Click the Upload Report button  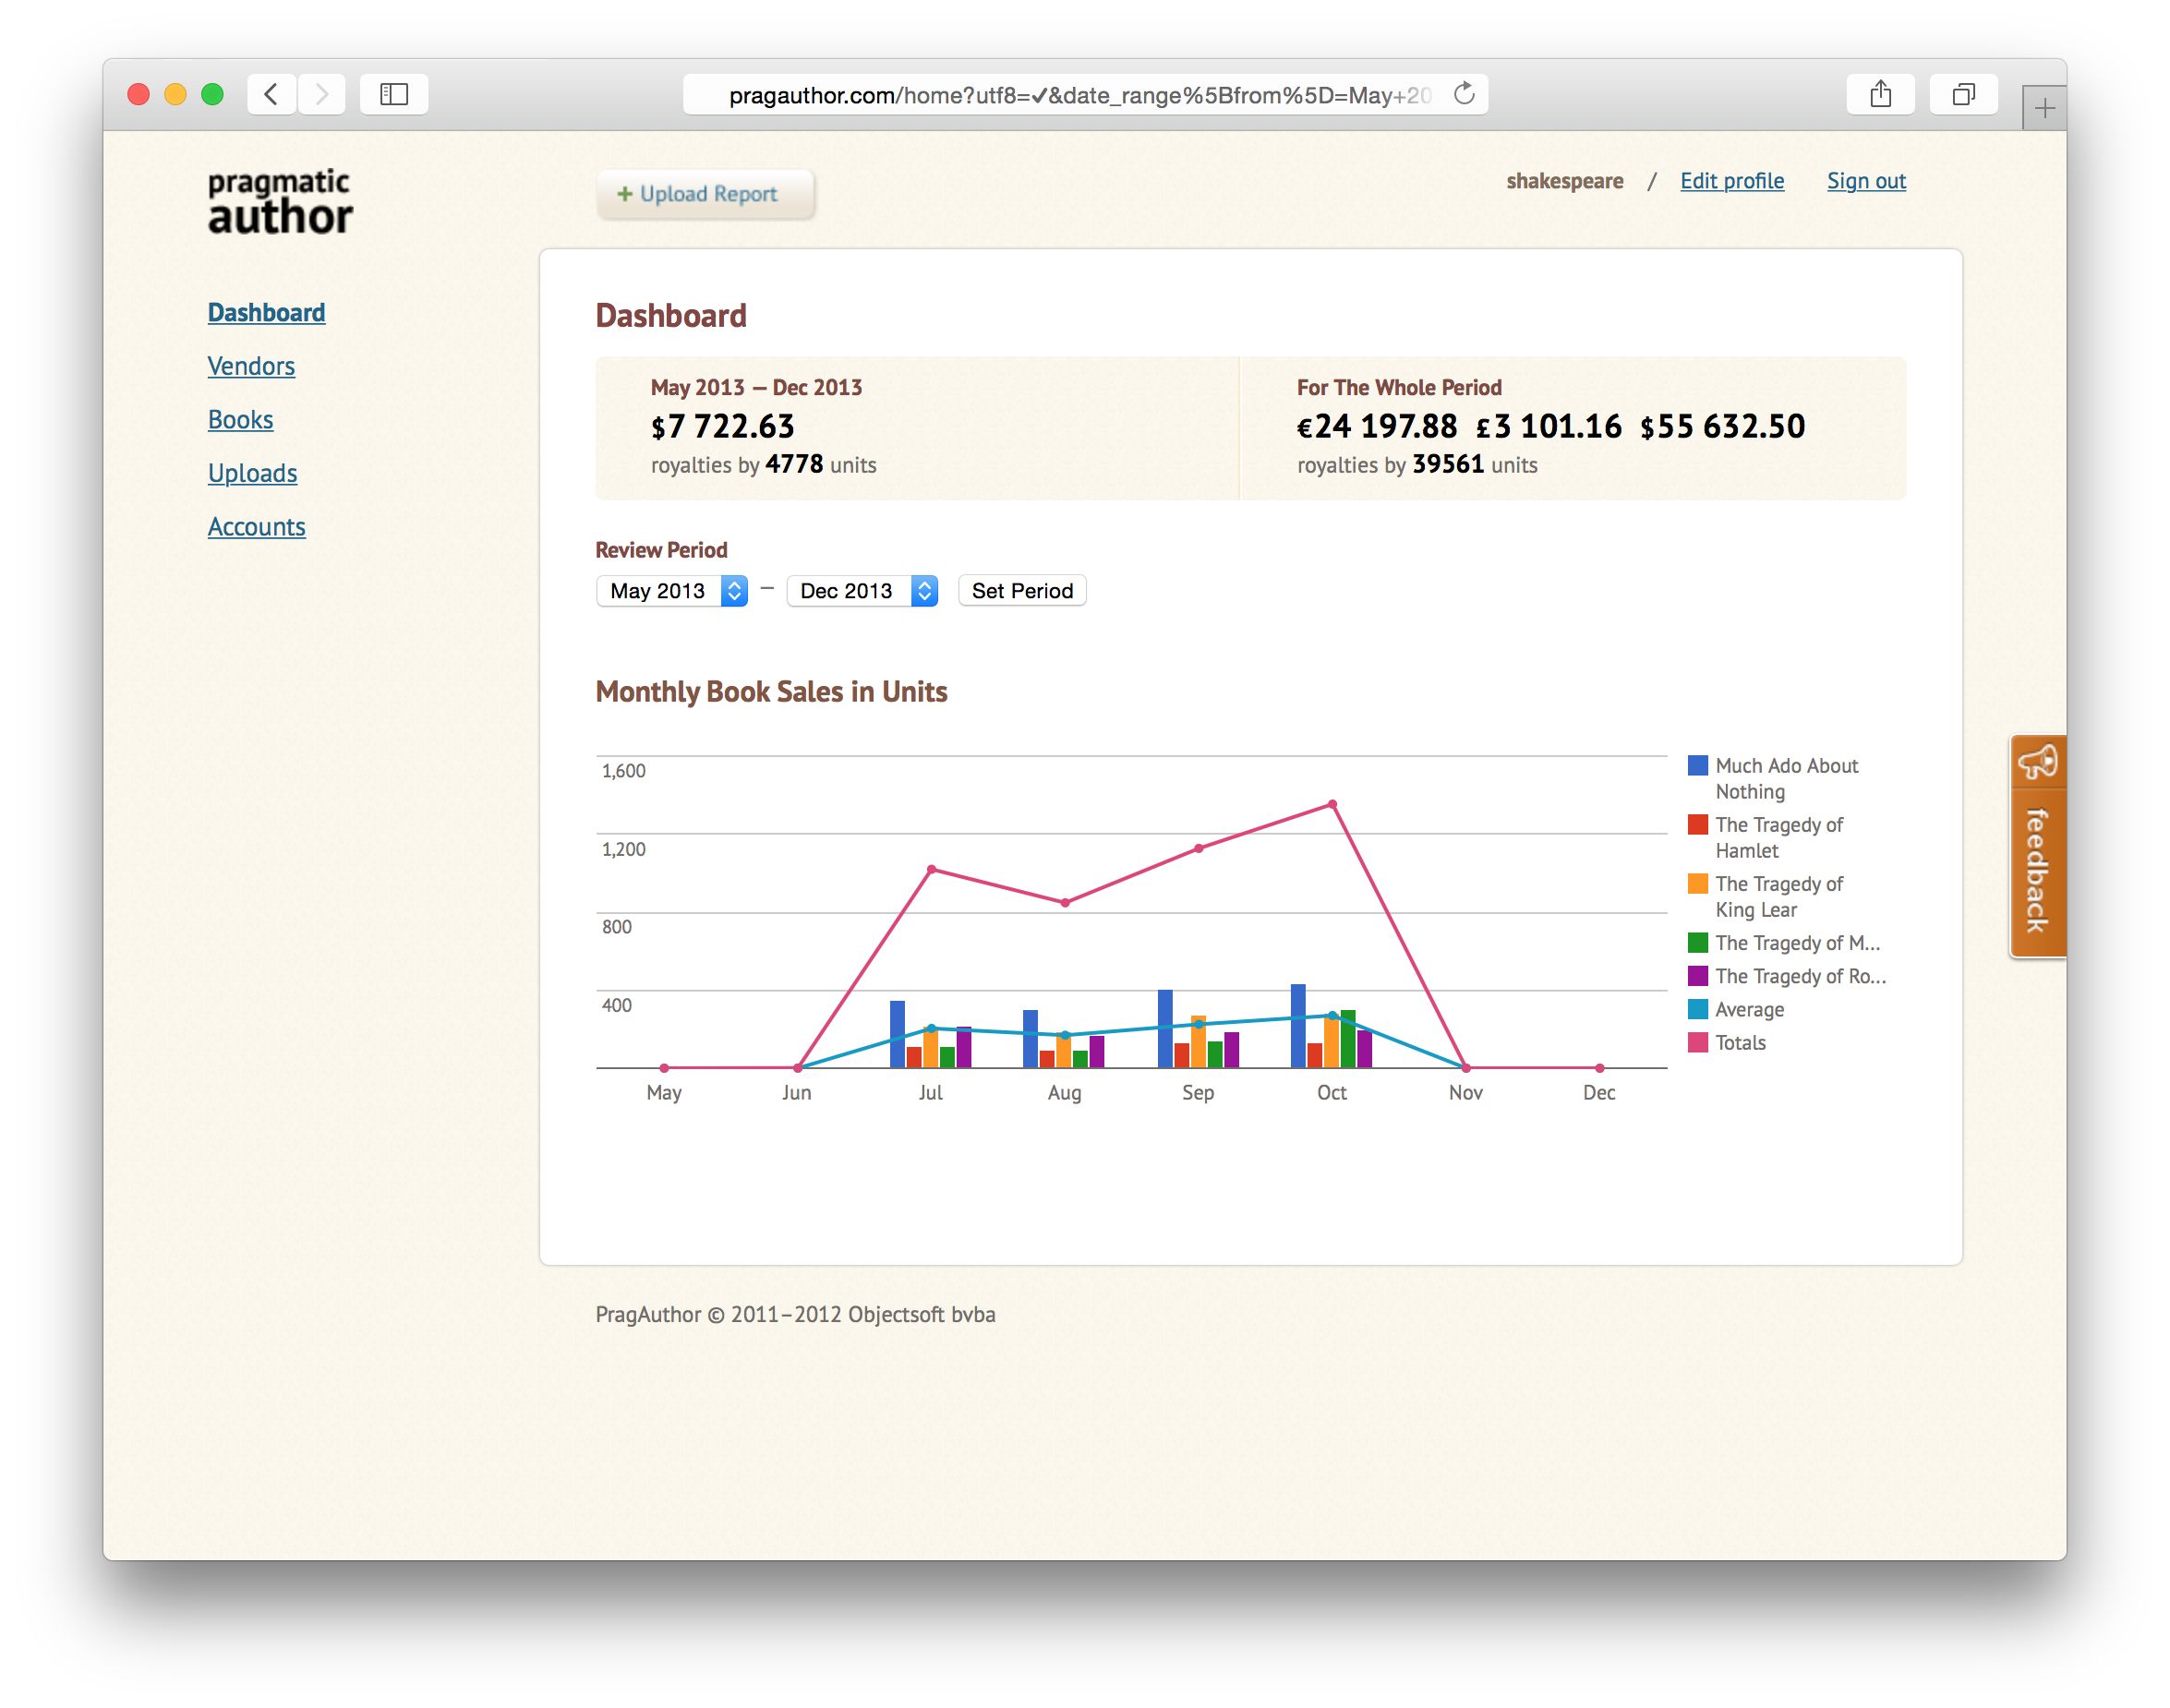click(x=705, y=194)
